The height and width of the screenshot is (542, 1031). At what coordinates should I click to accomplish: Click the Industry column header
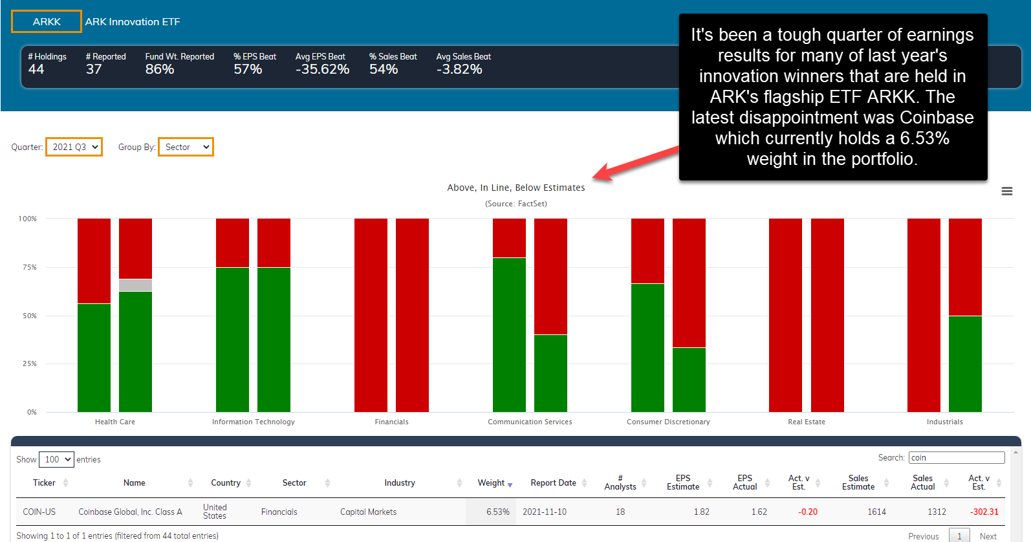(400, 483)
